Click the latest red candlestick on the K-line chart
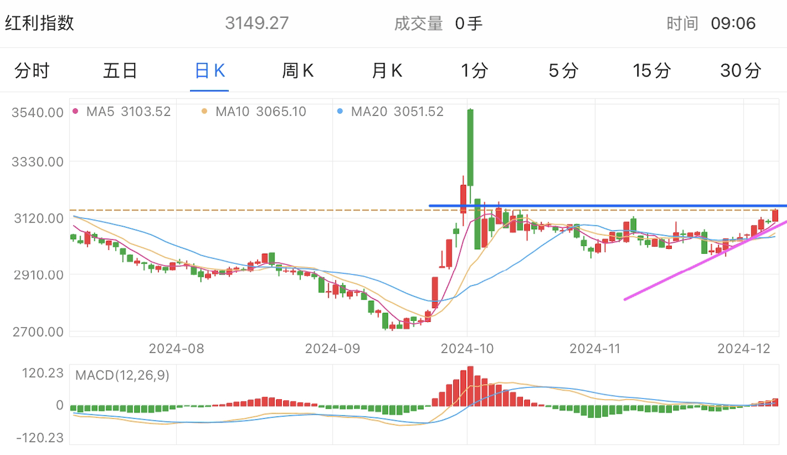The height and width of the screenshot is (455, 787). tap(775, 215)
